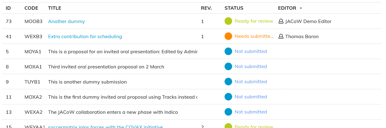The image size is (386, 128).
Task: Open "Extra contribution for scheduling" link
Action: [x=85, y=37]
